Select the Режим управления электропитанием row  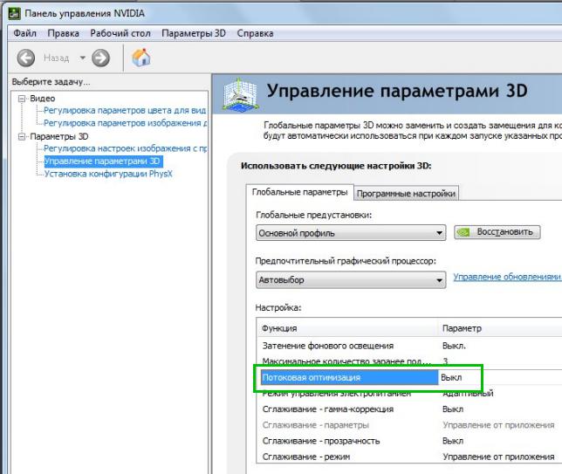pos(409,394)
